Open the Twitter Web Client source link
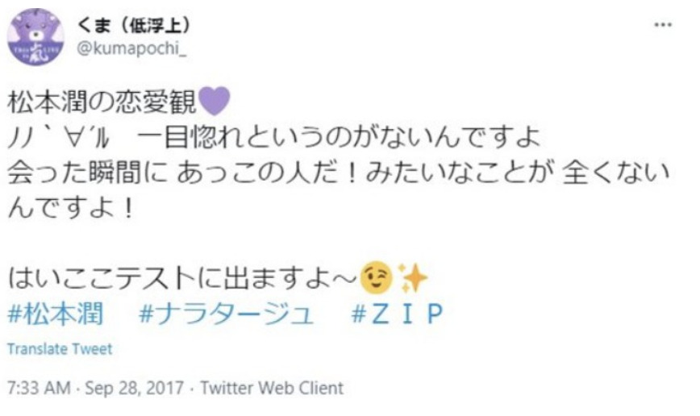 click(x=272, y=388)
